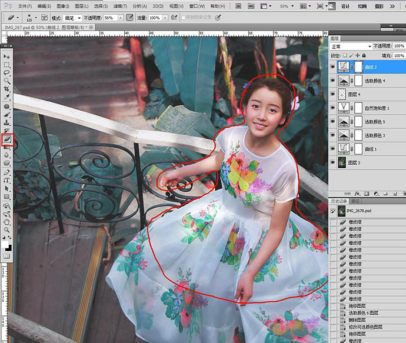Viewport: 406px width, 343px height.
Task: Select the Lasso tool
Action: (6, 73)
